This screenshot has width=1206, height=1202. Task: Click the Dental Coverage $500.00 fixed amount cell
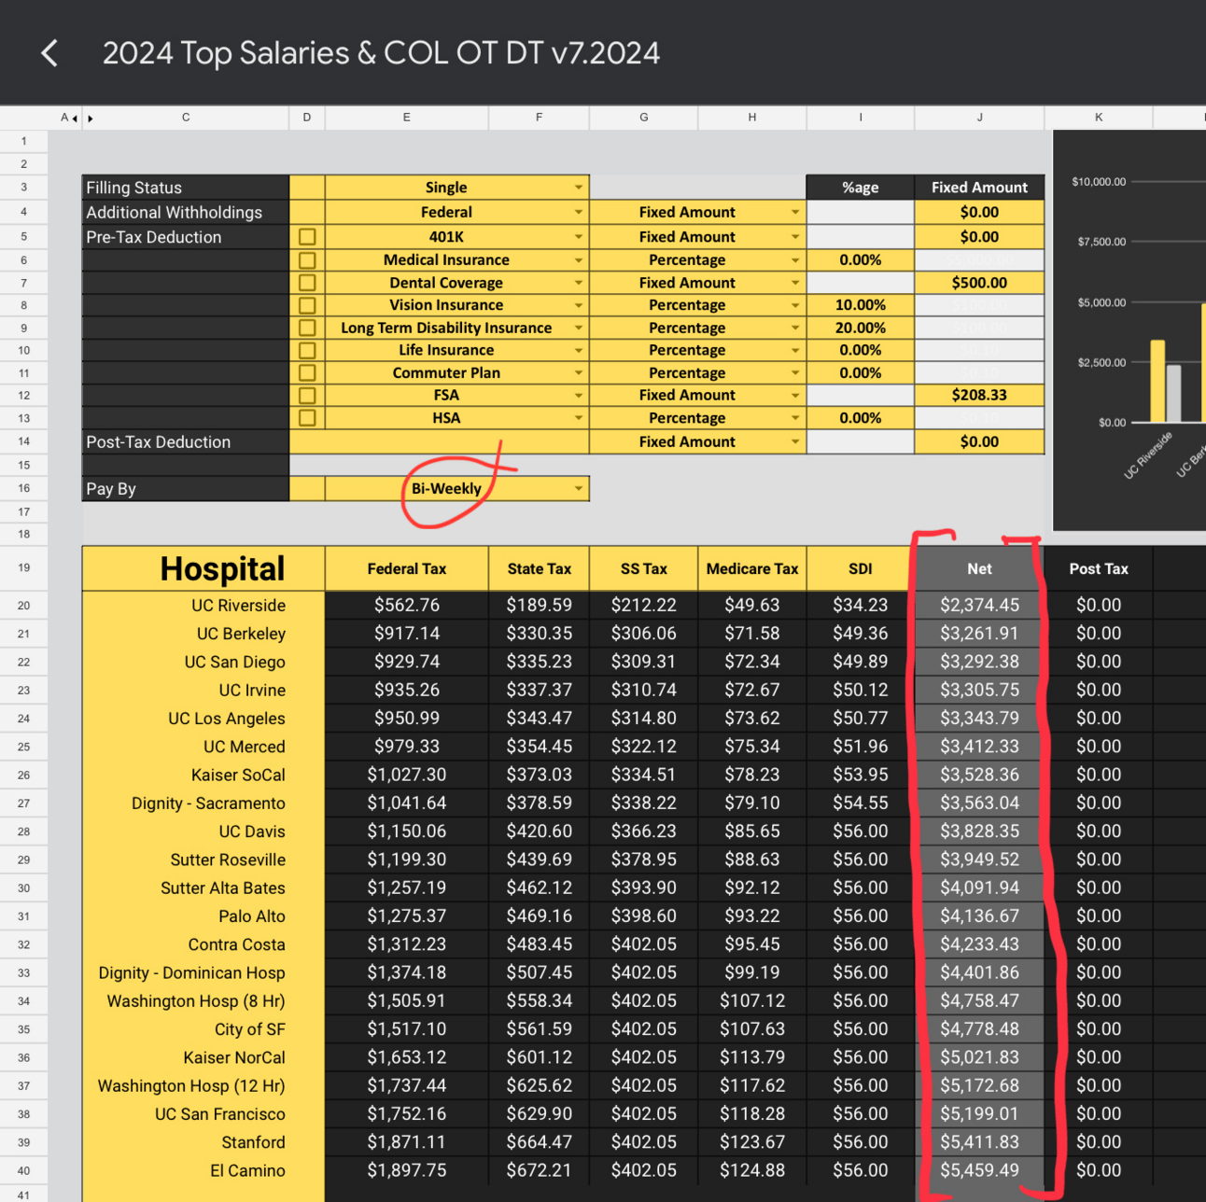(x=979, y=283)
